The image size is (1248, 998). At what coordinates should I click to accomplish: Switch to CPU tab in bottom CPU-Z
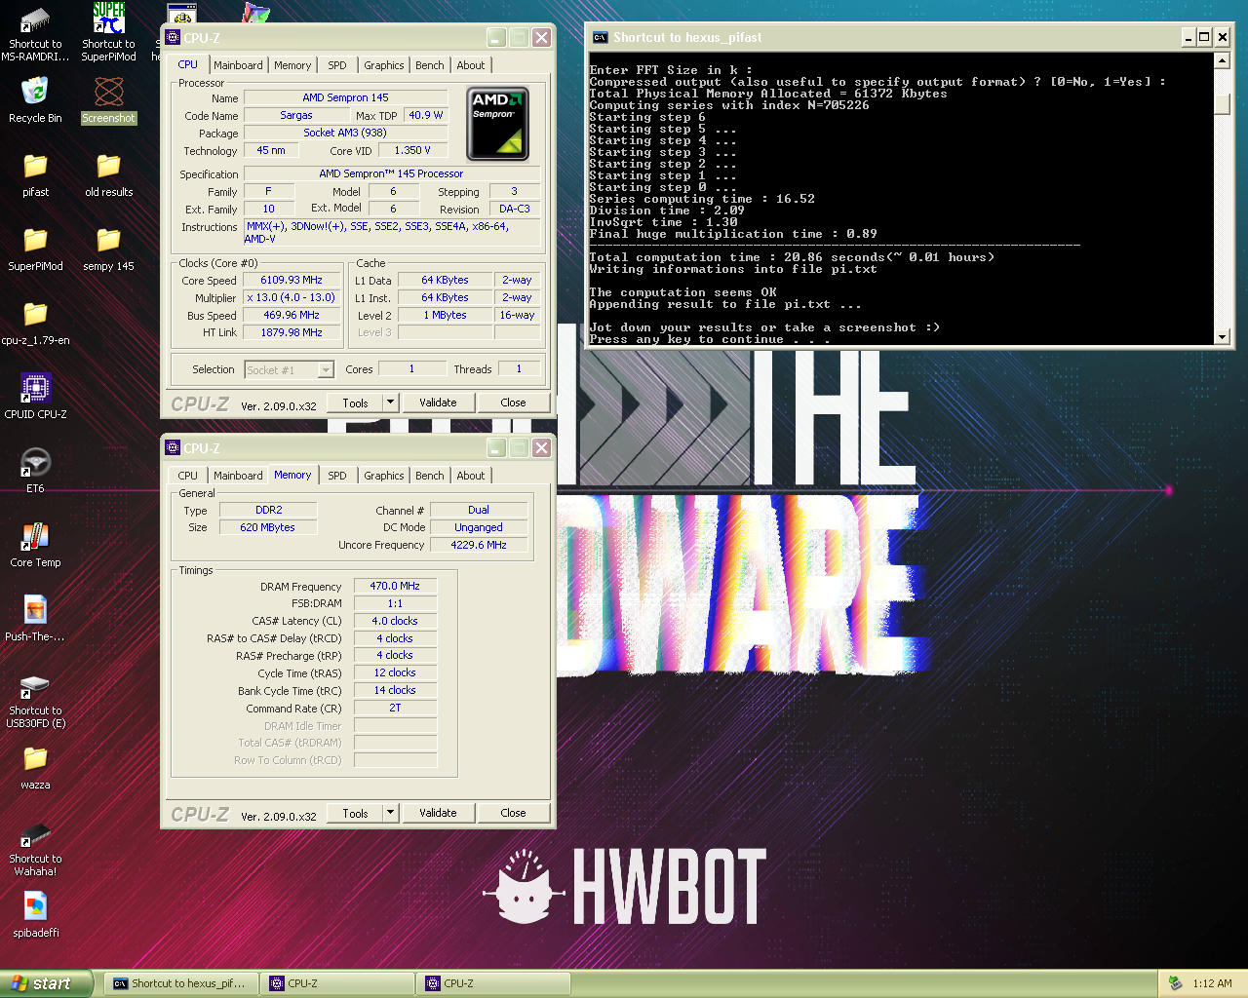(x=188, y=476)
